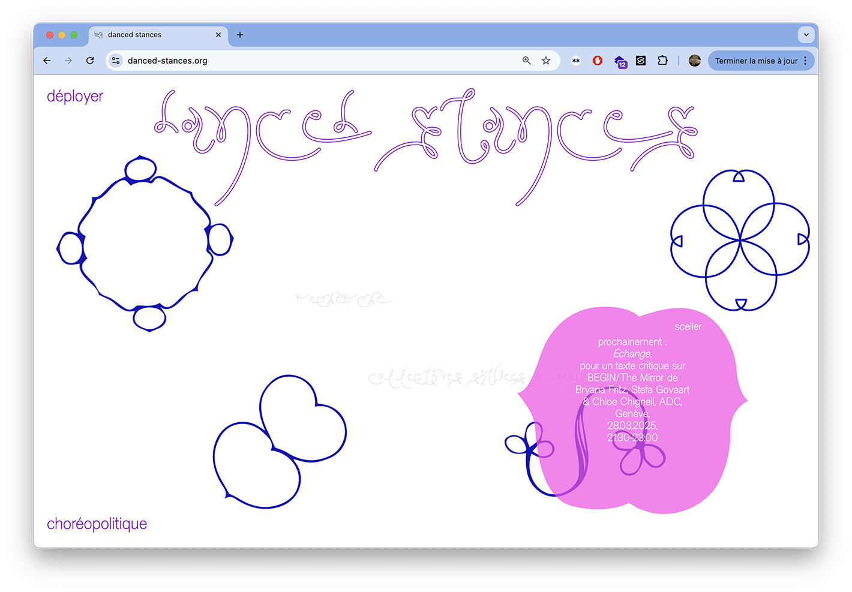Open a new browser tab
Image resolution: width=852 pixels, height=592 pixels.
(x=240, y=35)
